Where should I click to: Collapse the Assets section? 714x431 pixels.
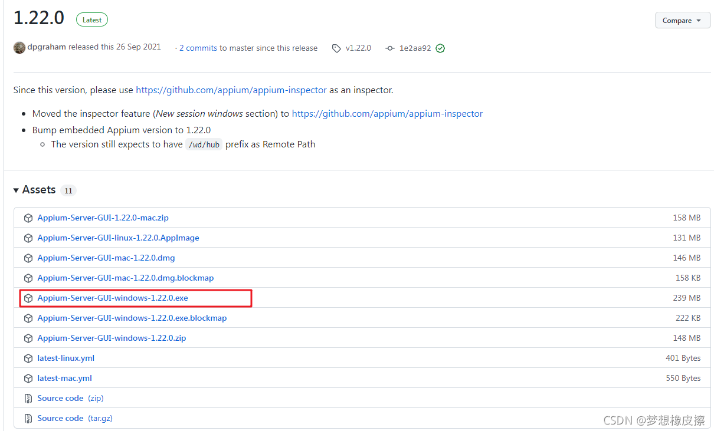(x=35, y=190)
